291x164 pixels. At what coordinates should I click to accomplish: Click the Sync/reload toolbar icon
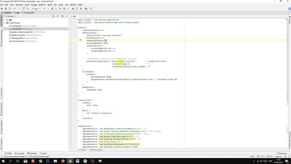pos(10,9)
